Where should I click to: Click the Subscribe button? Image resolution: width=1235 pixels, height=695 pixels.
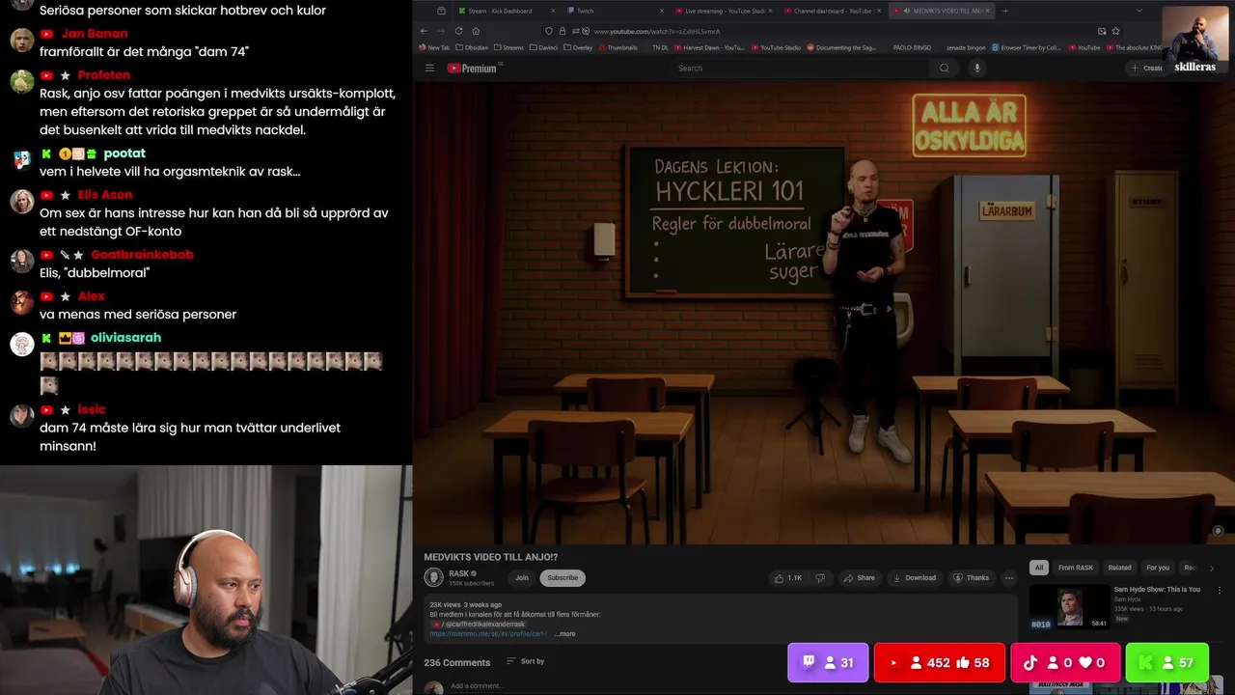(x=563, y=577)
